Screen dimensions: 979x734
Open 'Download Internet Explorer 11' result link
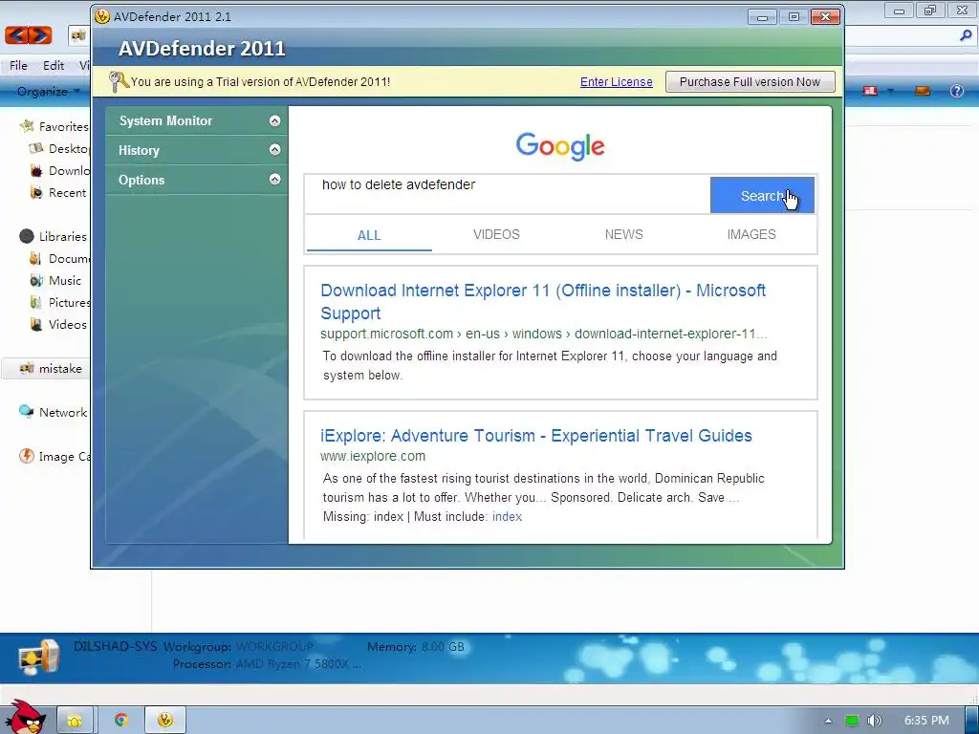[543, 302]
